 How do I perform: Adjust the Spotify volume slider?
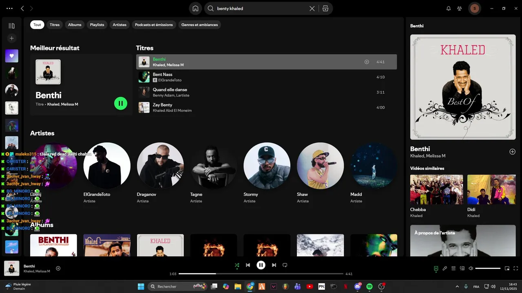[x=488, y=268]
